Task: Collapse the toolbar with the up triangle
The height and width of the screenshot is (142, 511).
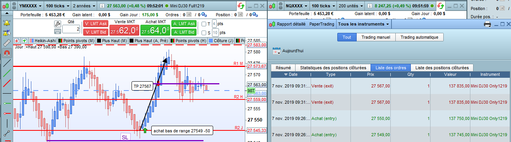Action: 7,14
